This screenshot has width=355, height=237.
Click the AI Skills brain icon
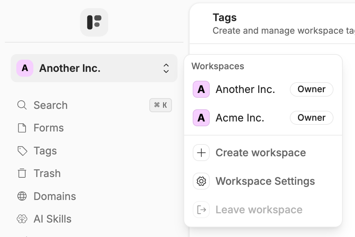tap(22, 219)
